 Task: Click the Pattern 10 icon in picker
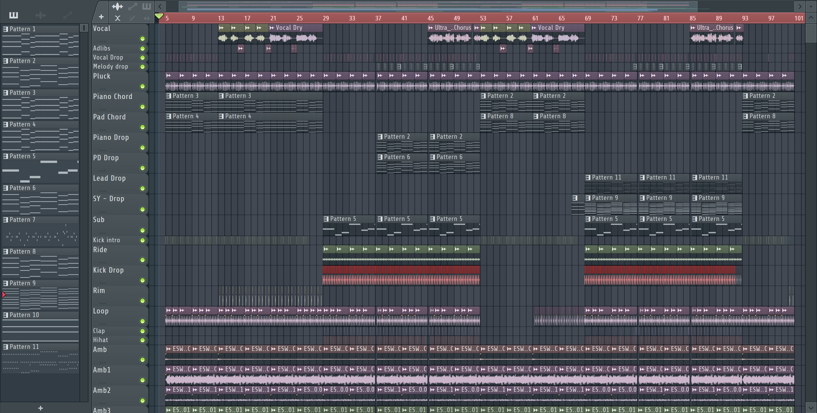5,315
